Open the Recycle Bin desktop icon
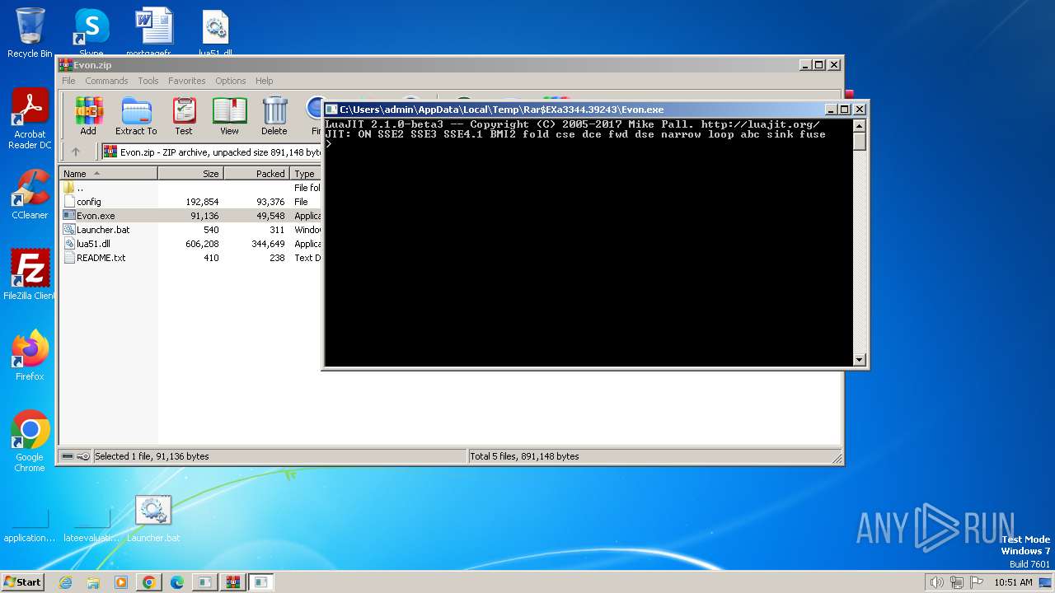This screenshot has width=1055, height=593. pyautogui.click(x=30, y=33)
